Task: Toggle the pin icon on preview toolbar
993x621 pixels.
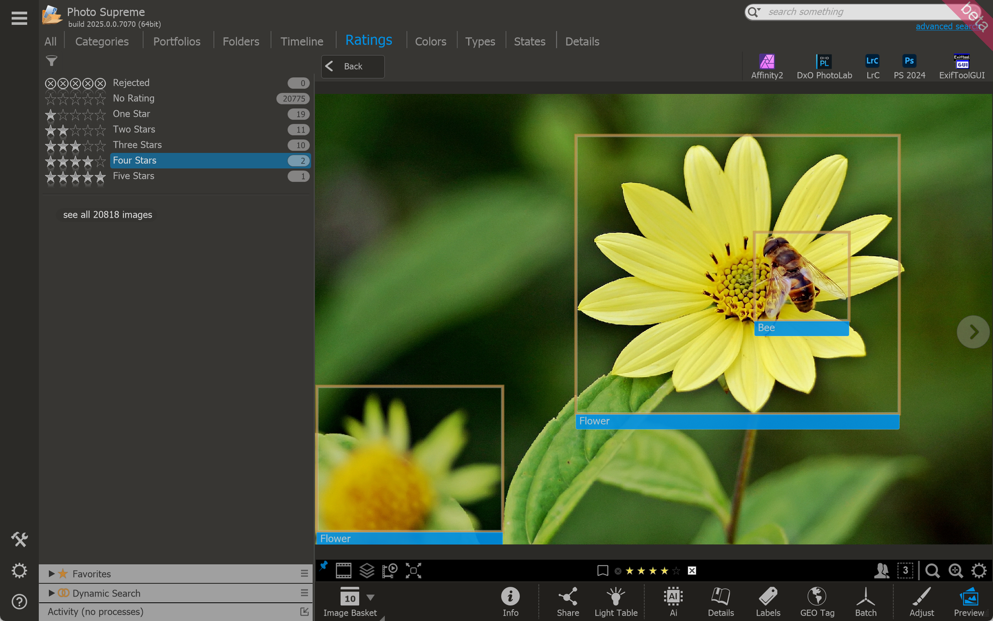Action: (324, 566)
